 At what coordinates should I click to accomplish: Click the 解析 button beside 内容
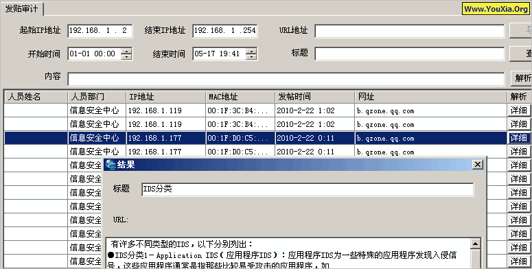coord(522,78)
